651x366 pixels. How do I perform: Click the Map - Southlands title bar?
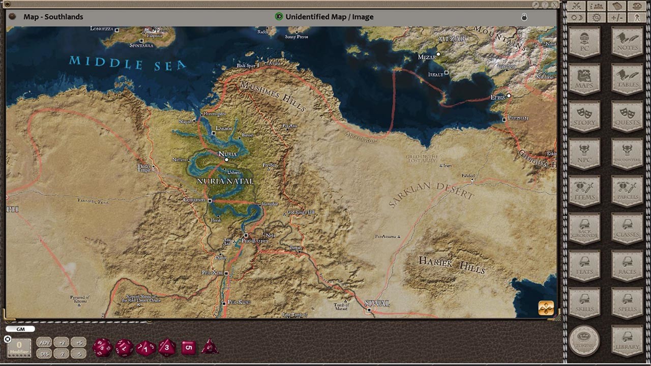pos(52,17)
